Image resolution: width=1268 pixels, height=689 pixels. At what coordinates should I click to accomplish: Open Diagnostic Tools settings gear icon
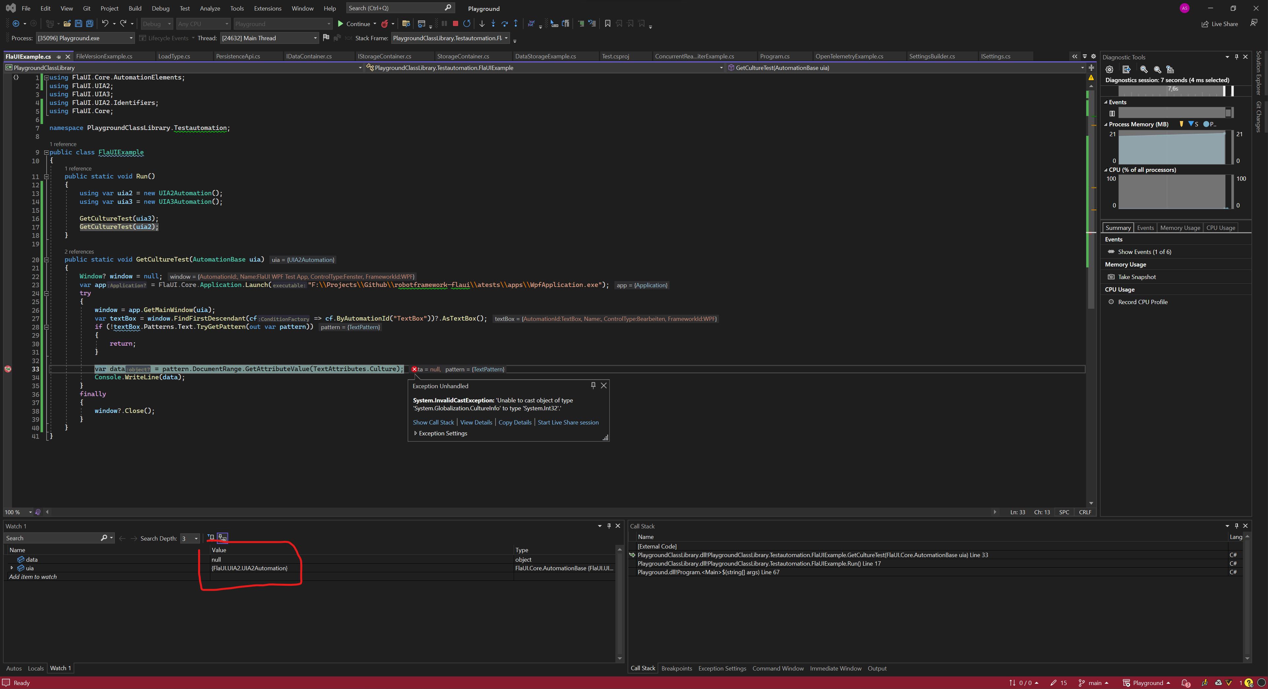[x=1109, y=69]
